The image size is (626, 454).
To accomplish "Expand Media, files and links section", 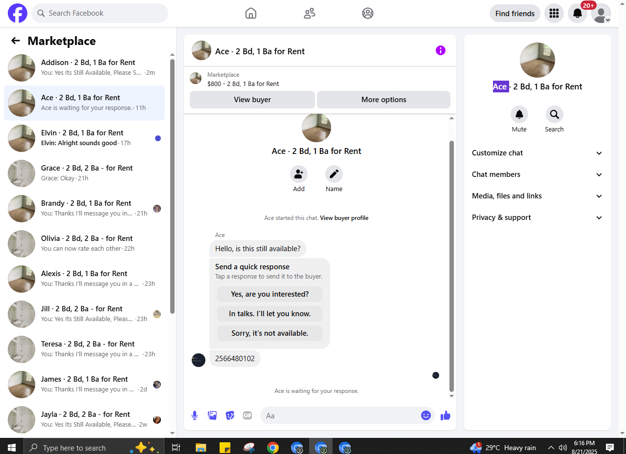I will (x=537, y=196).
